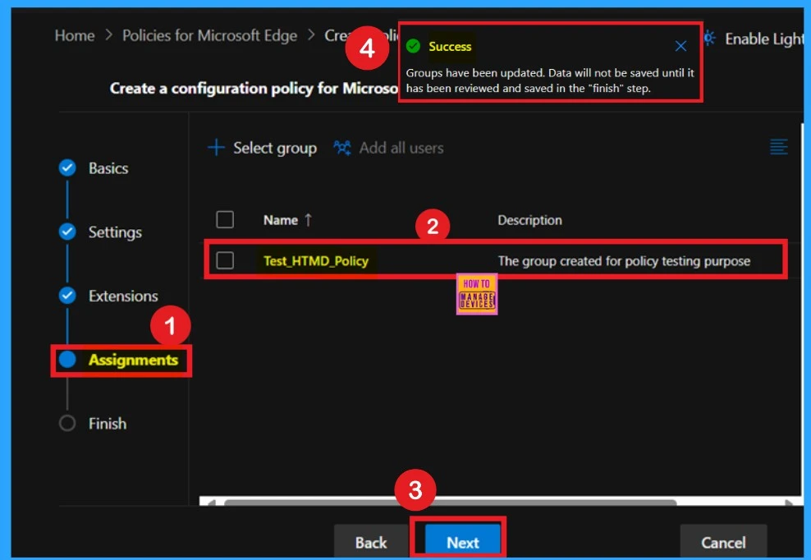Tick the Test_HTMD_Policy row checkbox

click(225, 259)
